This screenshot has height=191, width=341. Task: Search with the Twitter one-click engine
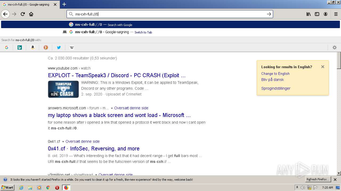(59, 47)
